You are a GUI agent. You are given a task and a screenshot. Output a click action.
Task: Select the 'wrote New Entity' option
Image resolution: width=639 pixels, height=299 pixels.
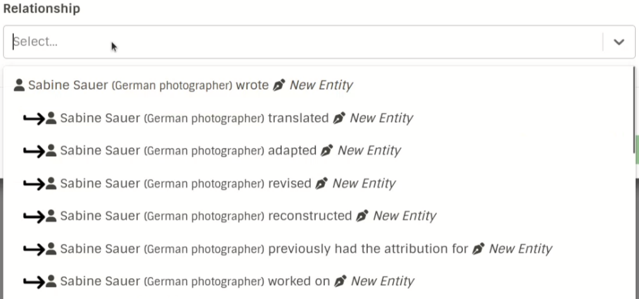point(319,85)
